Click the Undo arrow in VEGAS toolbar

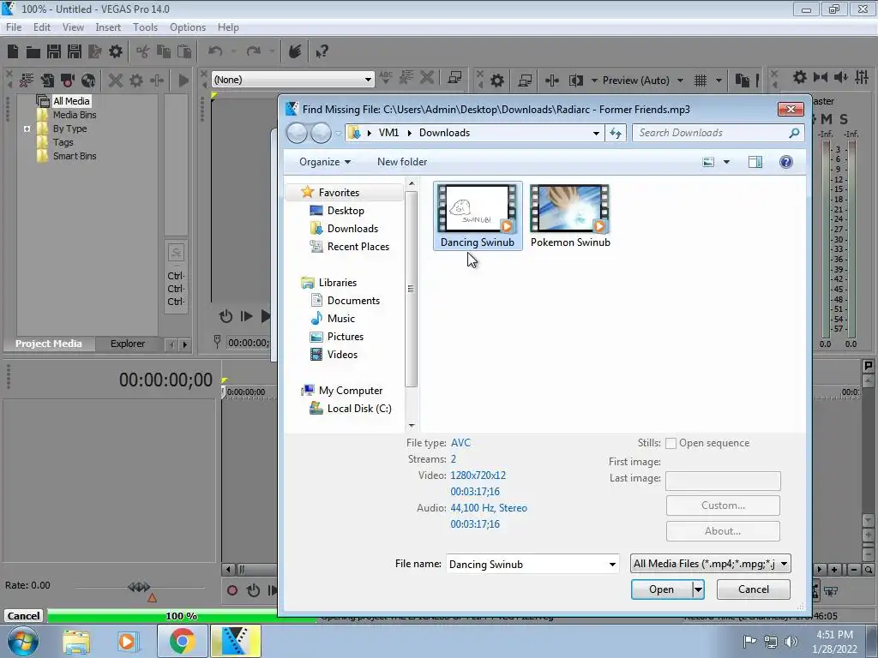(215, 52)
